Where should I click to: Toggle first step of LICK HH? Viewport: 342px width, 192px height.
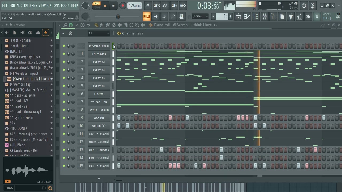point(119,118)
